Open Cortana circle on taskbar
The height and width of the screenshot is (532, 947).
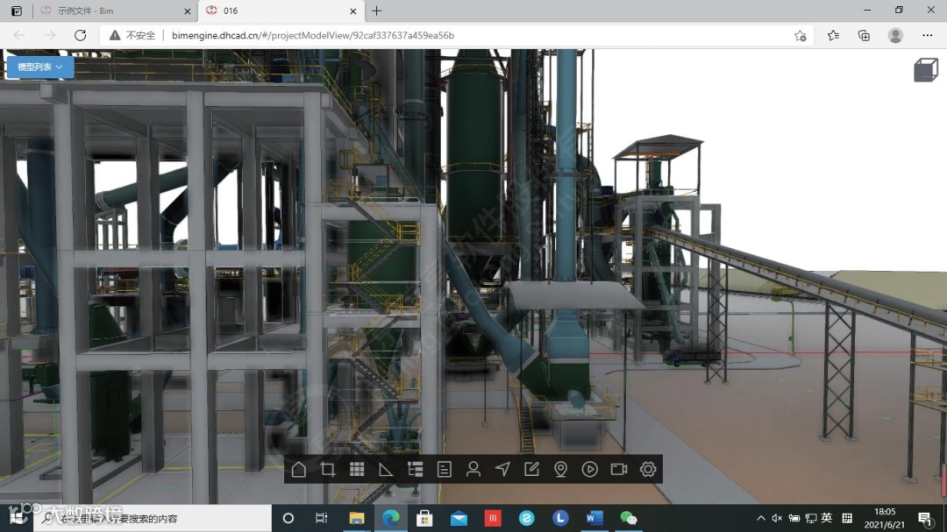point(288,518)
